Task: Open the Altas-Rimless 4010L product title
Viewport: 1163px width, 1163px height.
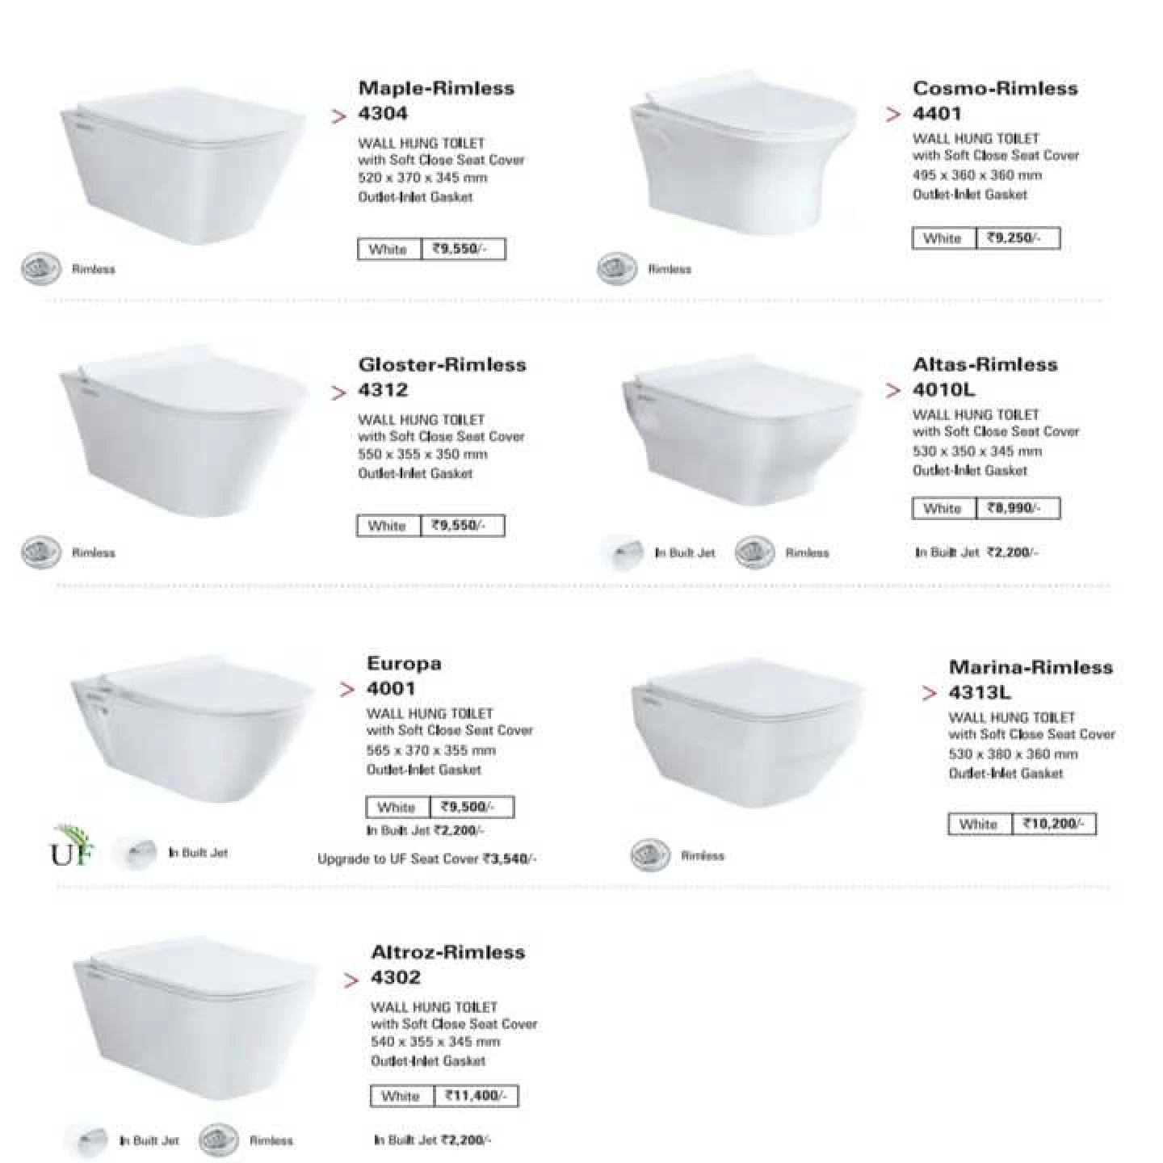Action: (x=985, y=376)
